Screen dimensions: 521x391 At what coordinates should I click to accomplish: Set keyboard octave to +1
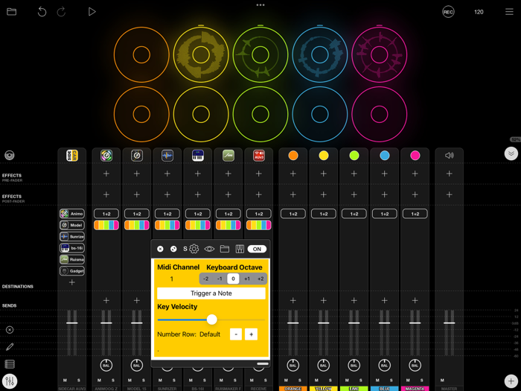click(x=247, y=279)
